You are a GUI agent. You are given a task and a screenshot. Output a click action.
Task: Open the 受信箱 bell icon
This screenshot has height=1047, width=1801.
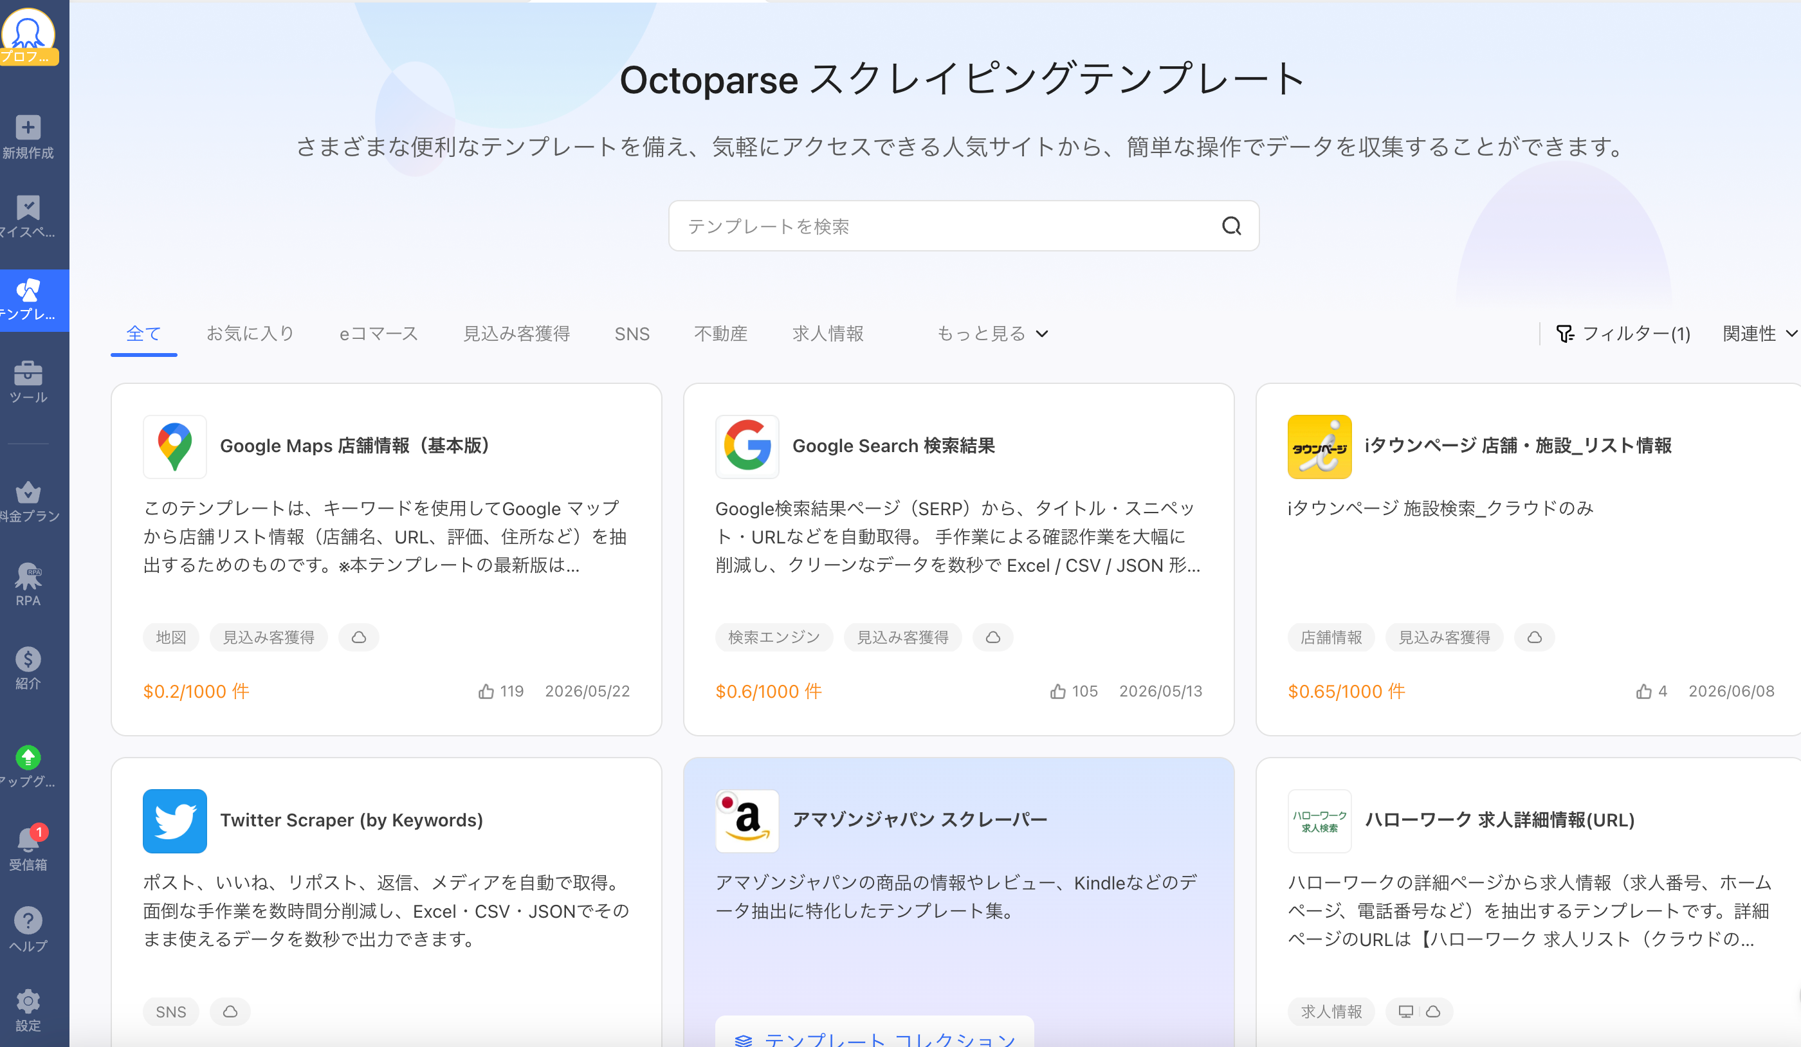pyautogui.click(x=28, y=840)
